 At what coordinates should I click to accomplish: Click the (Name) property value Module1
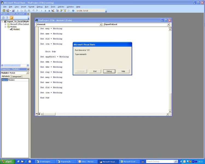[x=18, y=80]
